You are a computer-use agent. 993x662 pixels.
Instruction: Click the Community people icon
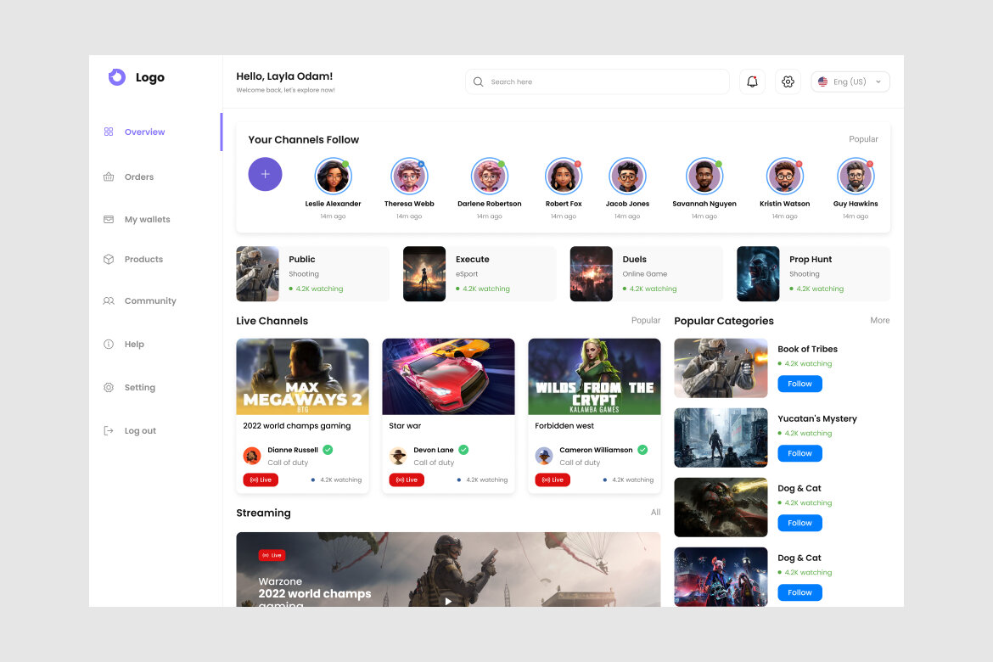point(109,301)
